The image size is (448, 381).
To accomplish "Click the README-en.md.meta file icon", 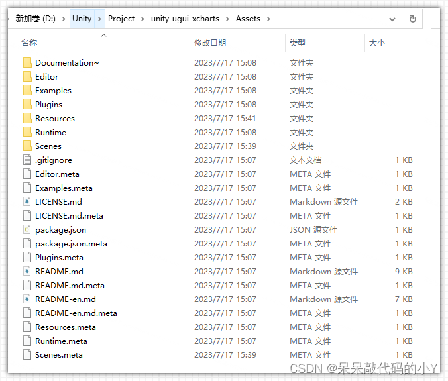I will point(27,313).
